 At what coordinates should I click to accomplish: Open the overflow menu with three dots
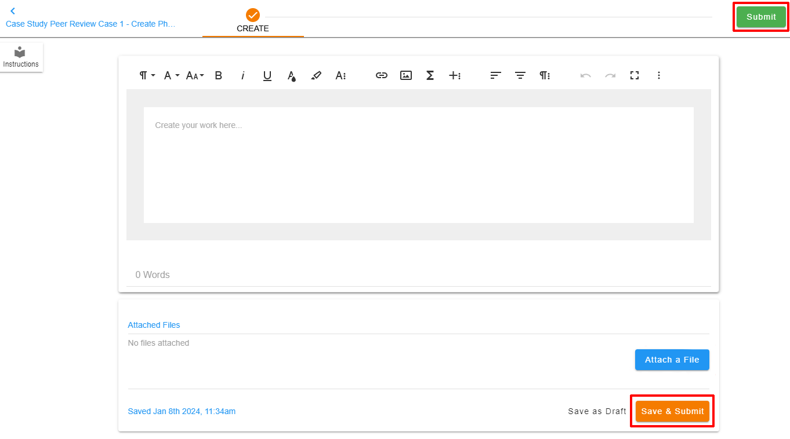tap(659, 75)
